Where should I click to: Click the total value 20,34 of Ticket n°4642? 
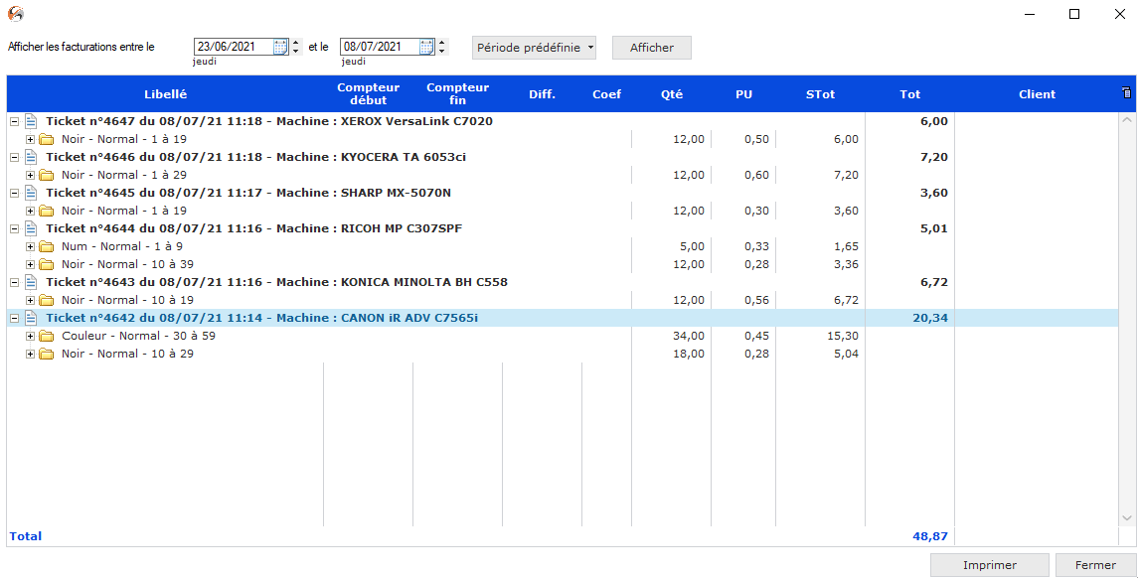(930, 318)
